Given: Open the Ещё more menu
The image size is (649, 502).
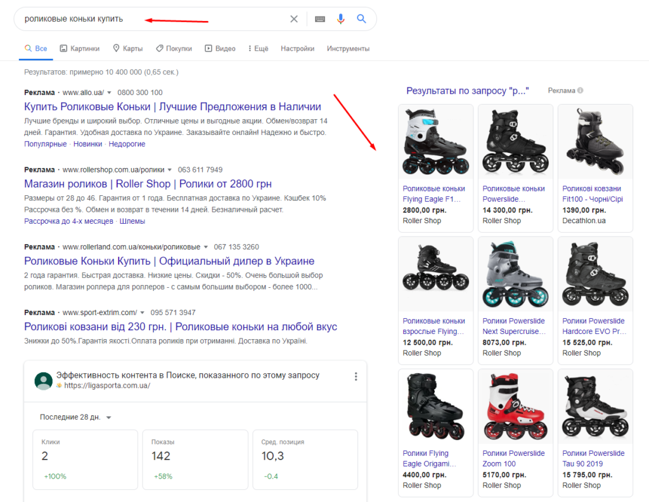Looking at the screenshot, I should point(258,48).
